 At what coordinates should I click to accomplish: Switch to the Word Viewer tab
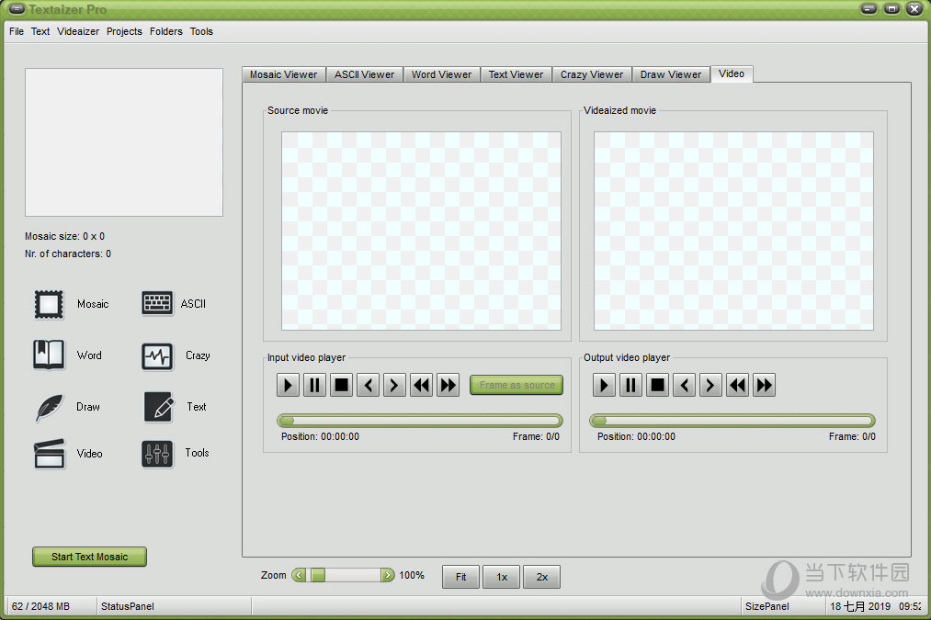(x=442, y=74)
